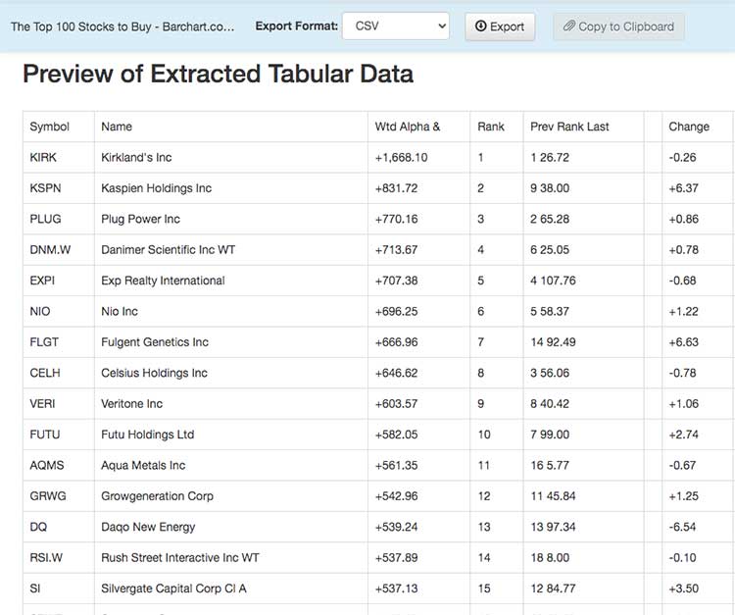Click the name Plug Power Inc

pos(140,219)
